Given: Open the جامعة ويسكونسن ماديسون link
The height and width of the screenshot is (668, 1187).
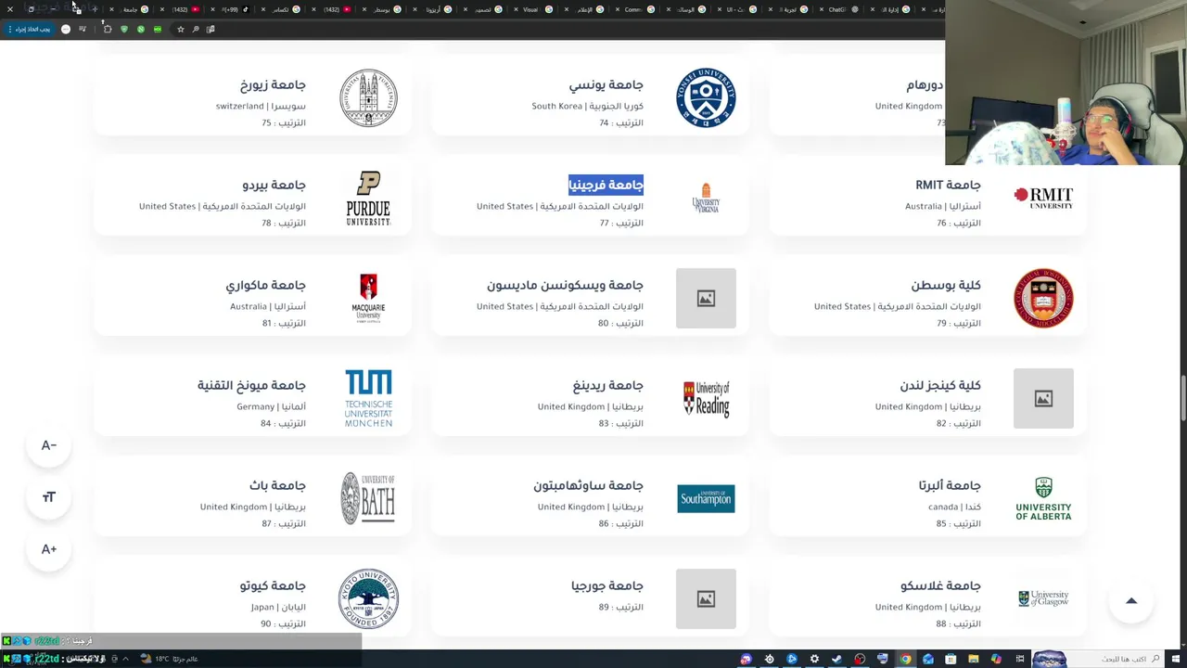Looking at the screenshot, I should 565,286.
